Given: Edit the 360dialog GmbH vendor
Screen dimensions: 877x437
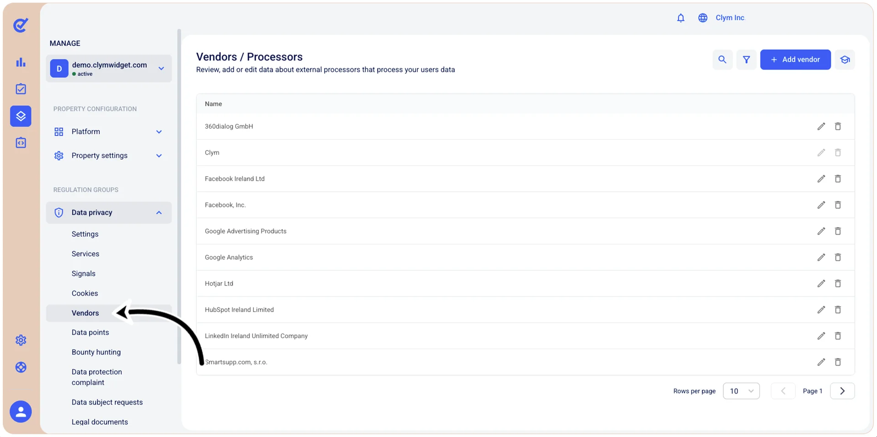Looking at the screenshot, I should pyautogui.click(x=821, y=126).
